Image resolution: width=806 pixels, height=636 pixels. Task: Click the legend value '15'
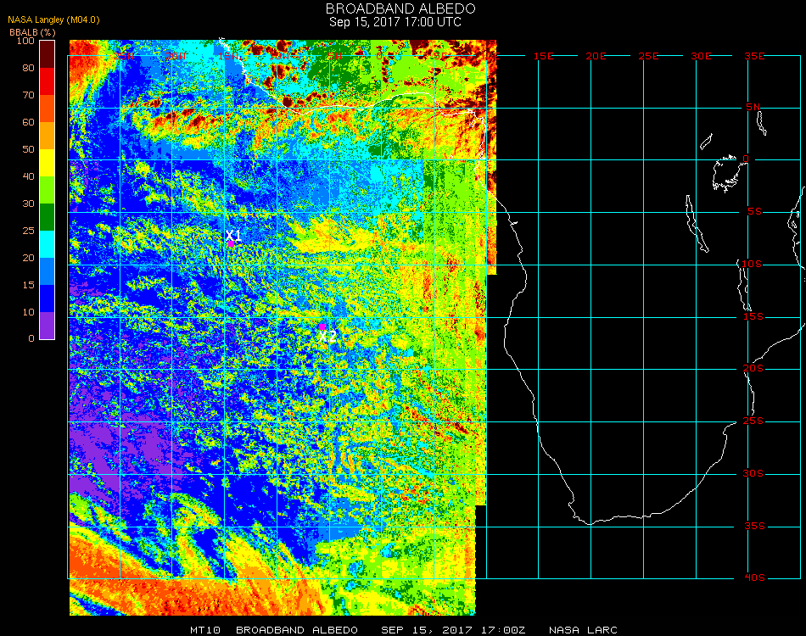pos(28,285)
